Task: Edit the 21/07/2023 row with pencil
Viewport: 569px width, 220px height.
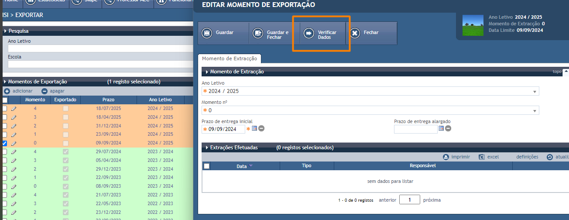Action: pyautogui.click(x=14, y=195)
